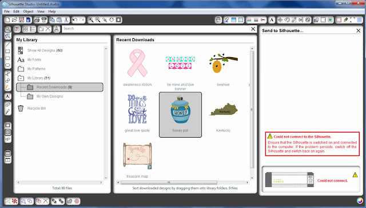Screen dimensions: 366x208
Task: Select the Kentucky design thumbnail
Action: tap(224, 110)
